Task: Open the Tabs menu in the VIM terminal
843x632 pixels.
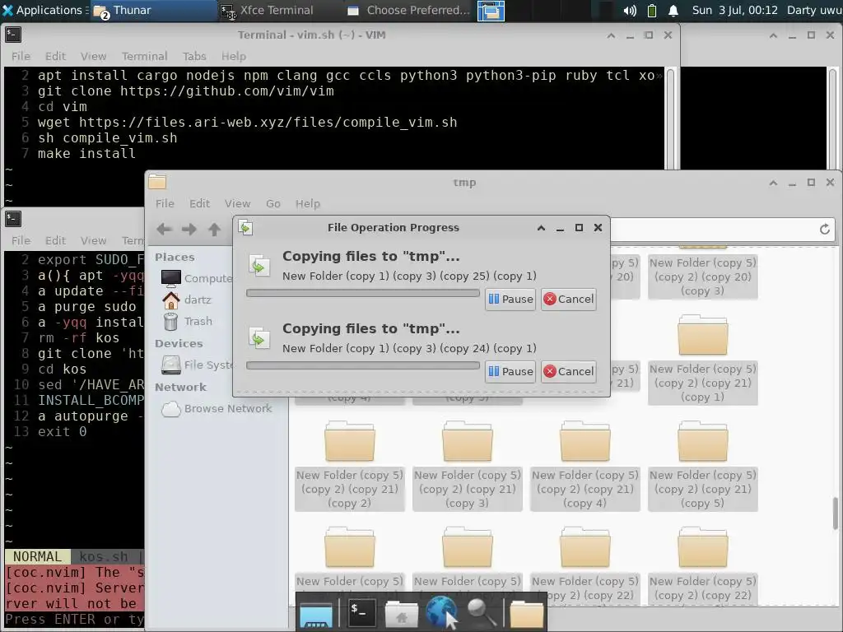Action: 194,56
